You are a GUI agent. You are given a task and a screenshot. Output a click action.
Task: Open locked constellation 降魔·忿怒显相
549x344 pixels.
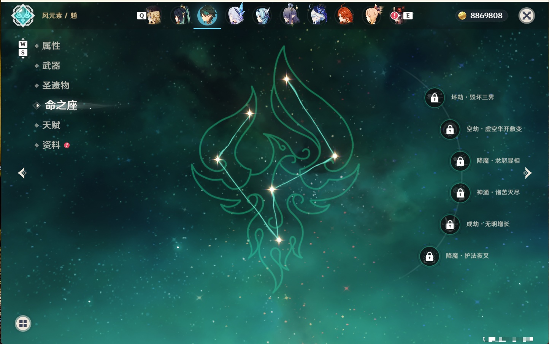460,161
